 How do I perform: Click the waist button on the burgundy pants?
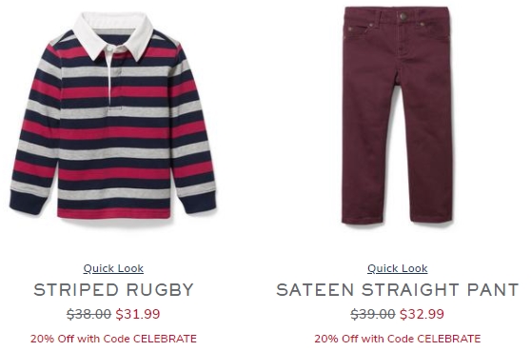click(x=403, y=16)
